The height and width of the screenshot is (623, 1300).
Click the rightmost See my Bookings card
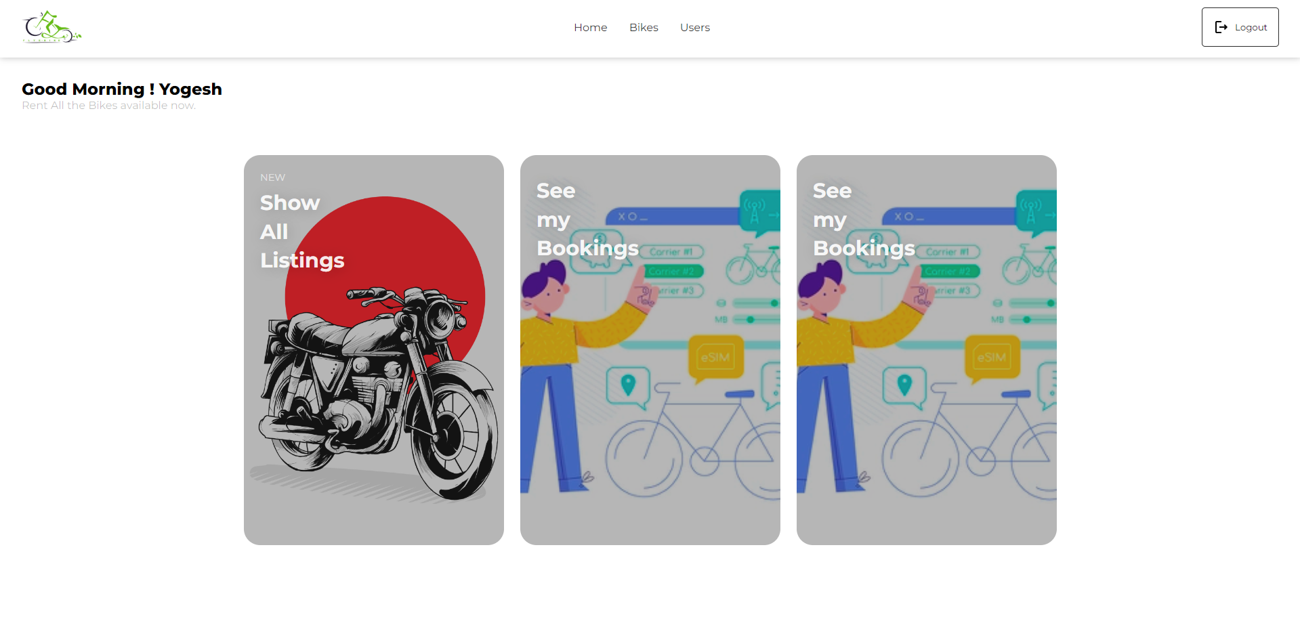point(863,219)
